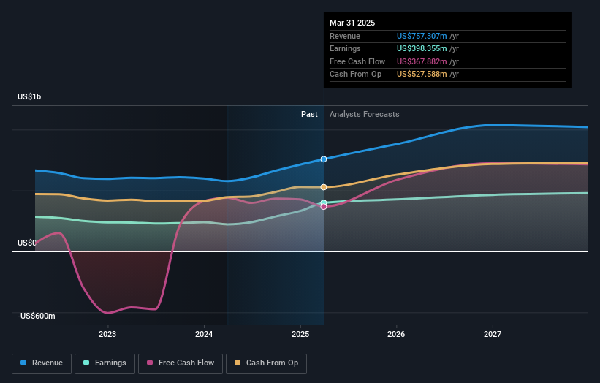Click the Free Cash Flow tooltip row label
The image size is (600, 383).
[357, 61]
